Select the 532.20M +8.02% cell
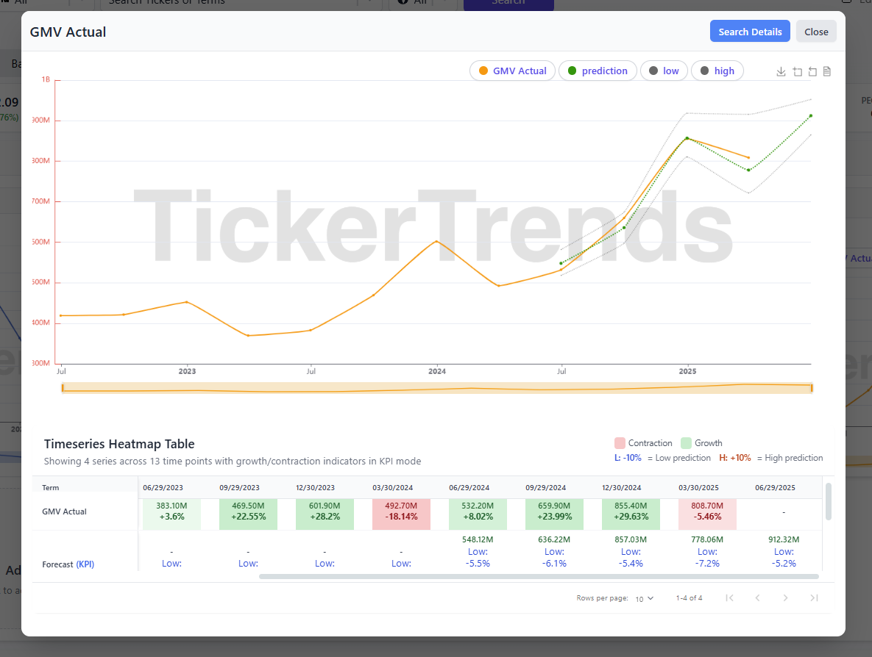 click(478, 514)
